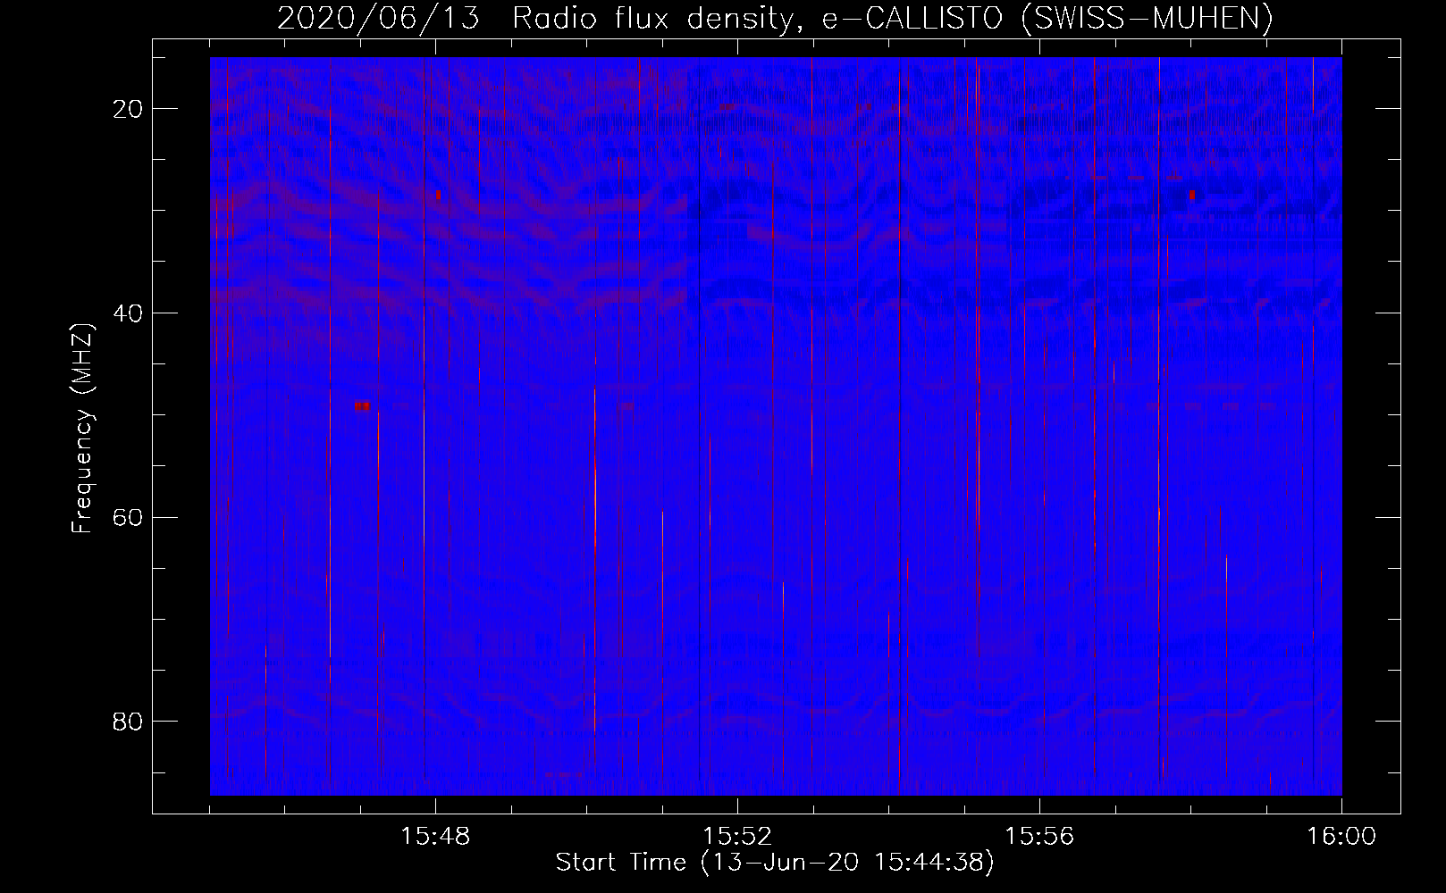1446x893 pixels.
Task: Click the 16:00 time tick label
Action: [x=1341, y=837]
